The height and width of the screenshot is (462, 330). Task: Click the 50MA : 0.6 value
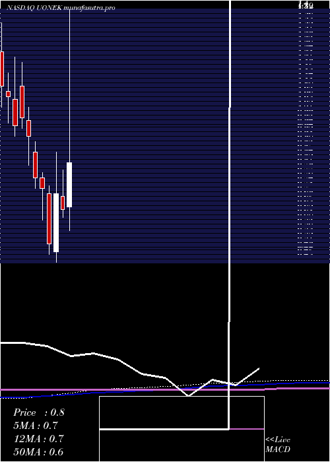click(38, 452)
